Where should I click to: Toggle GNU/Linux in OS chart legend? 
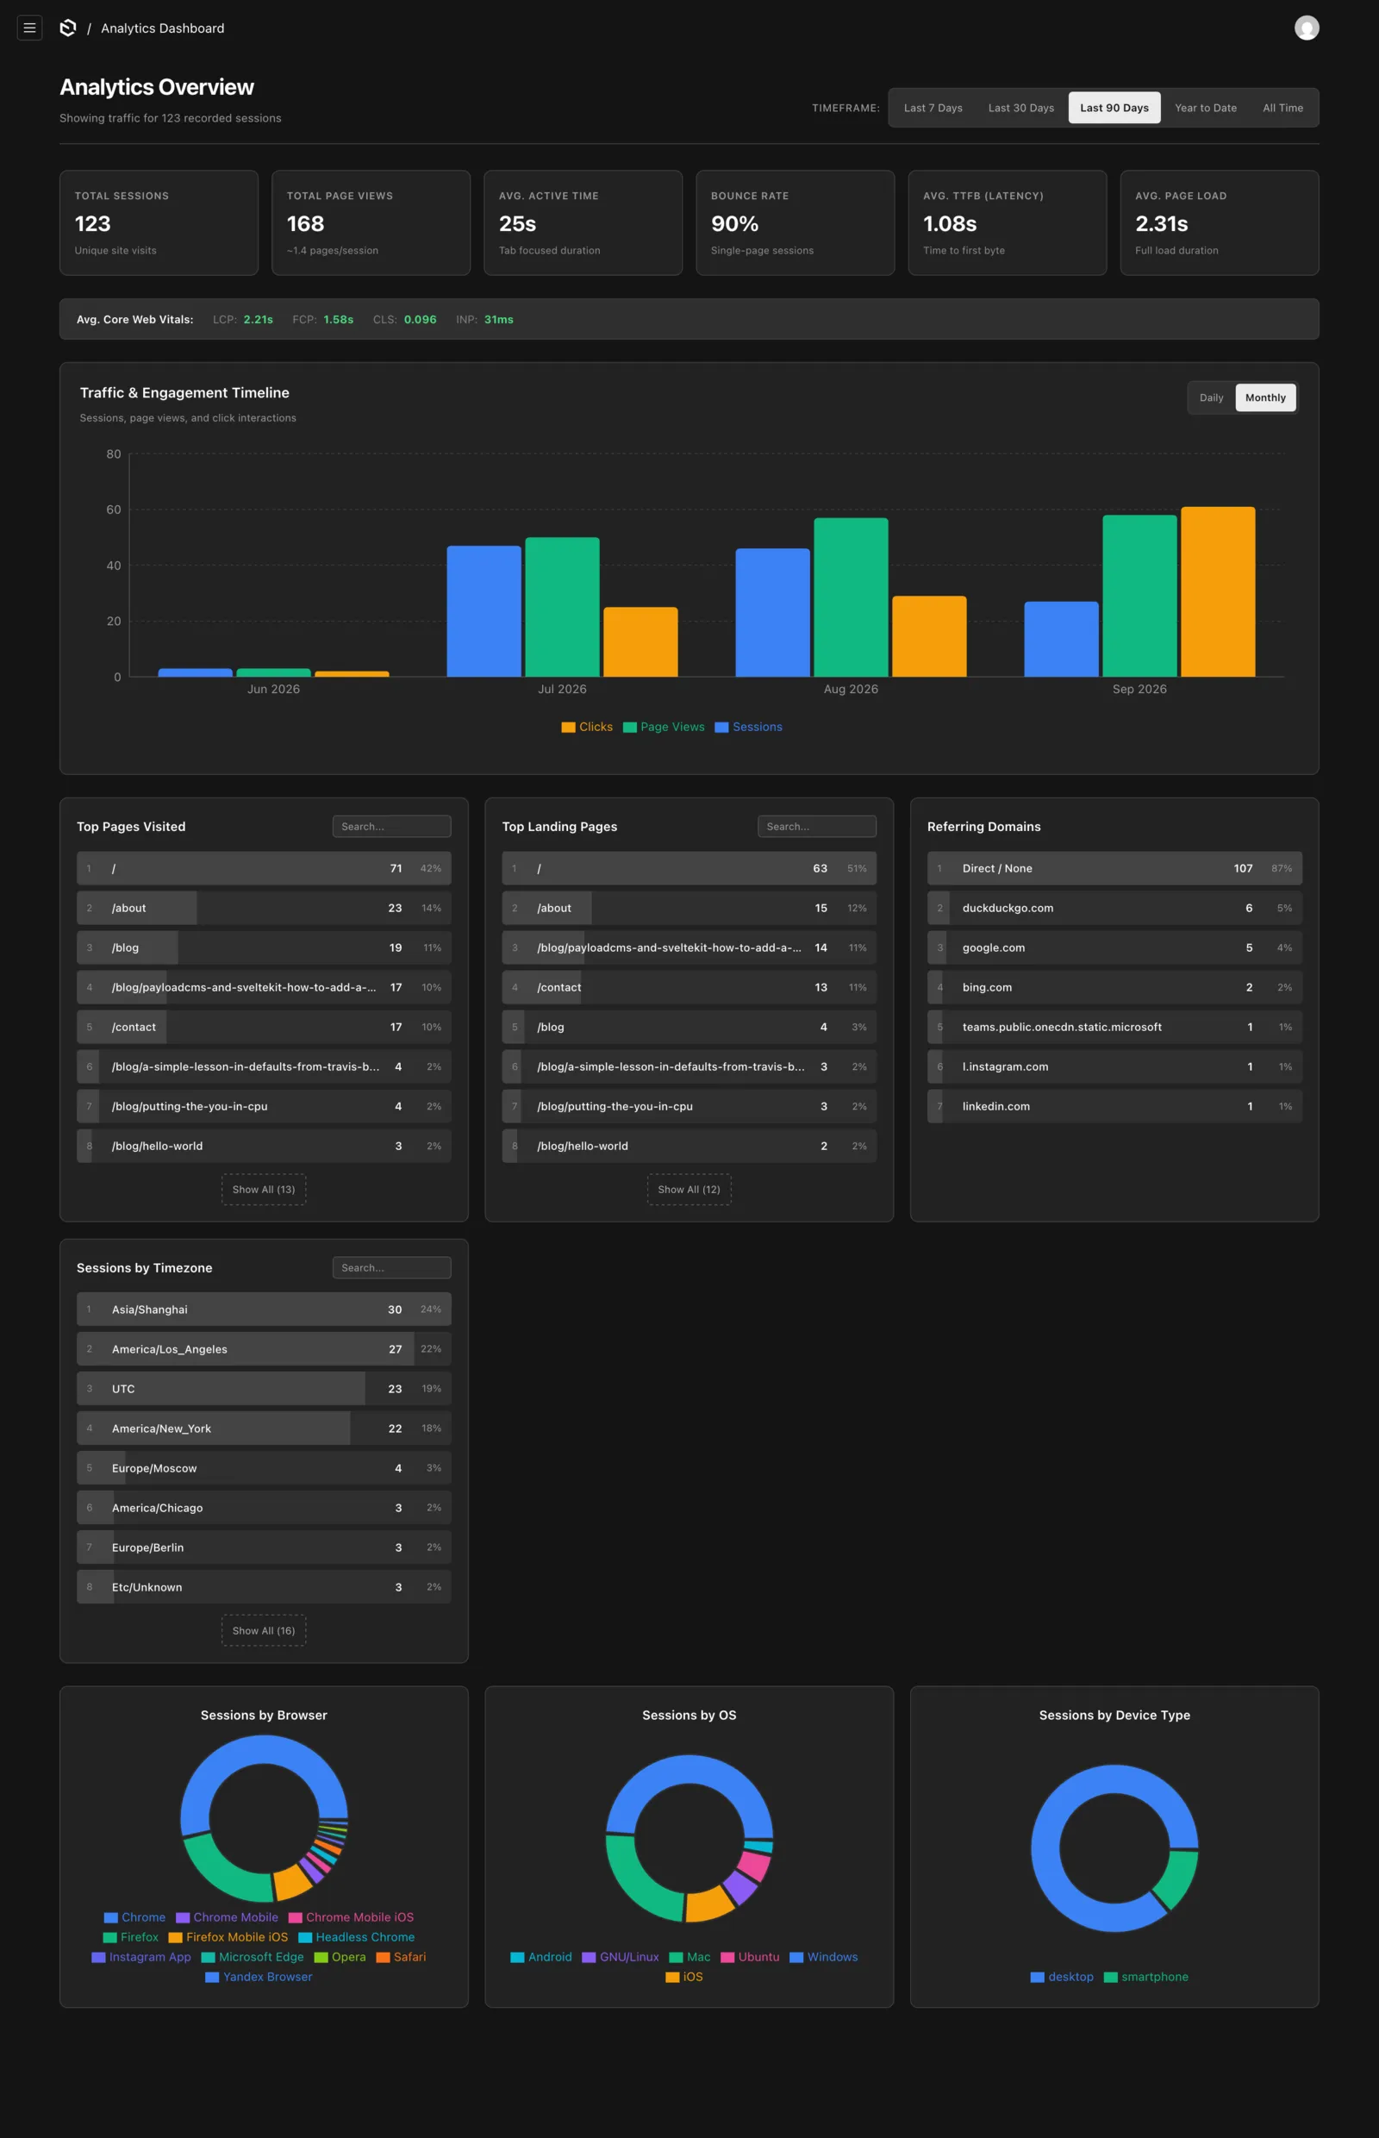pyautogui.click(x=621, y=1956)
